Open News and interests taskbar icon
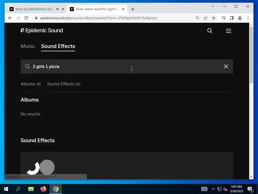The height and width of the screenshot is (194, 258). tap(204, 189)
